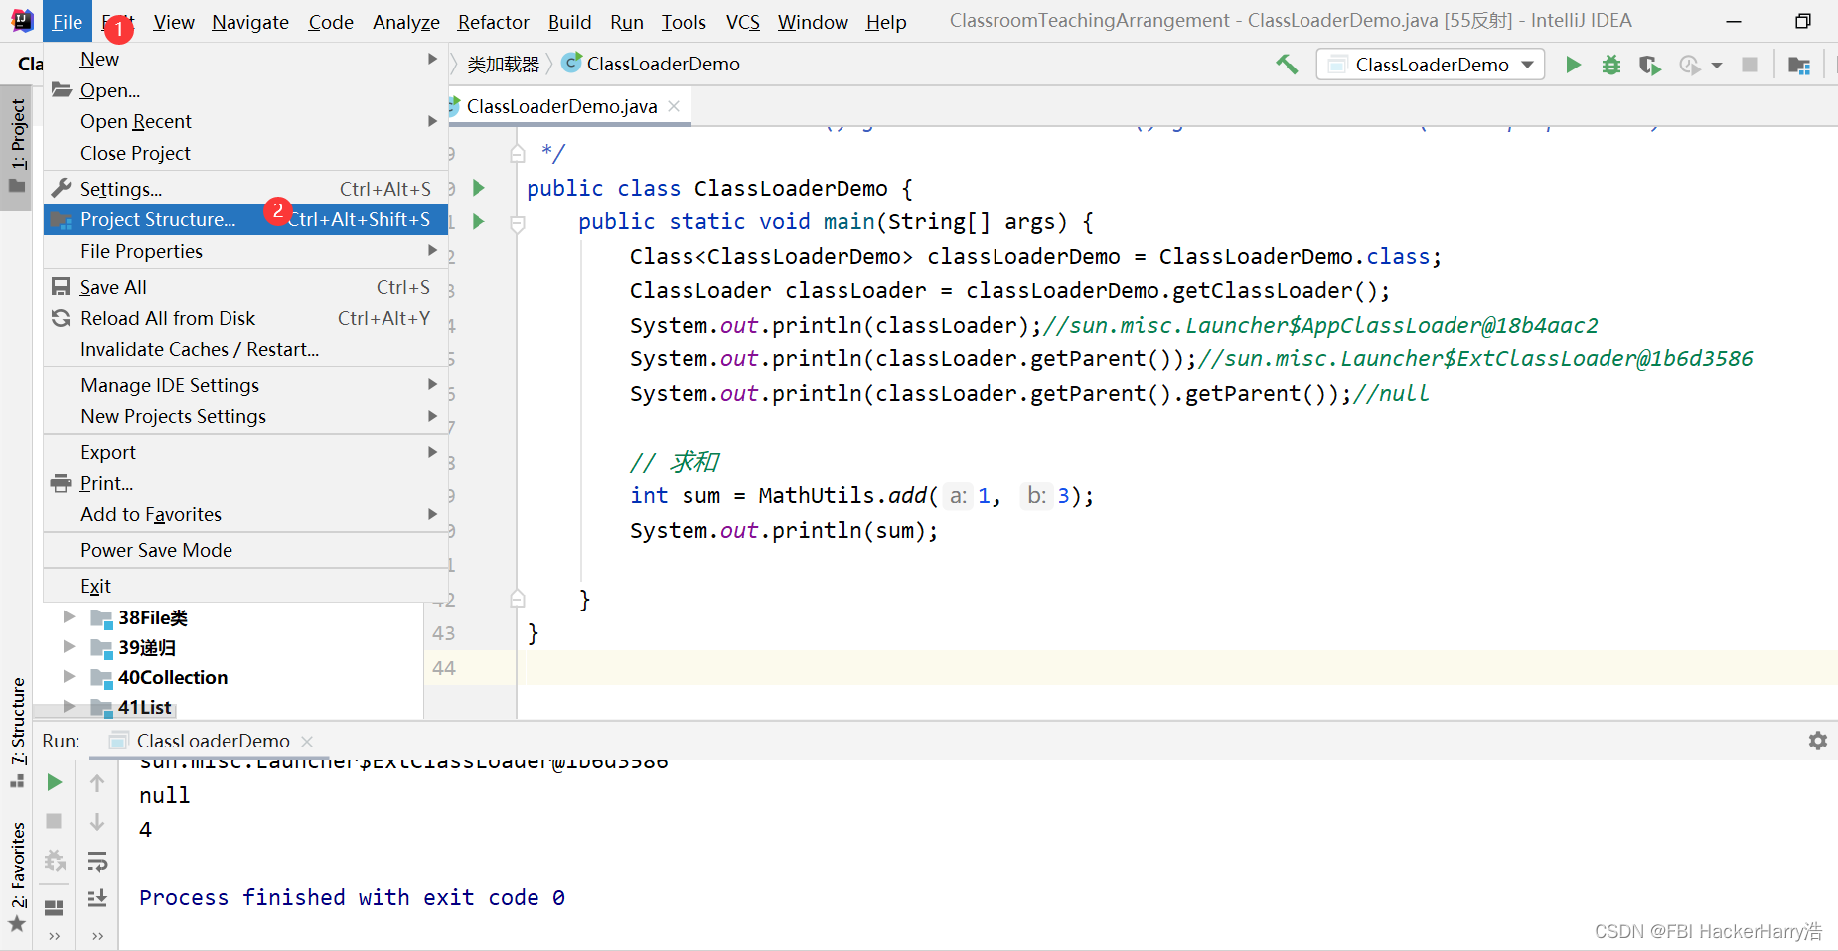Open the Open Recent submenu

pyautogui.click(x=245, y=121)
